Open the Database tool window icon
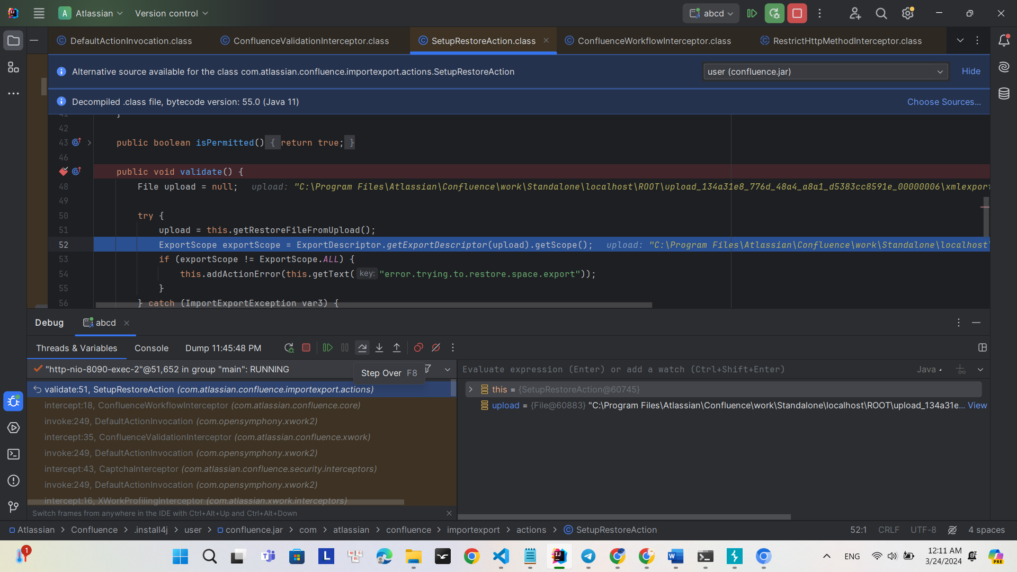 pyautogui.click(x=1004, y=94)
